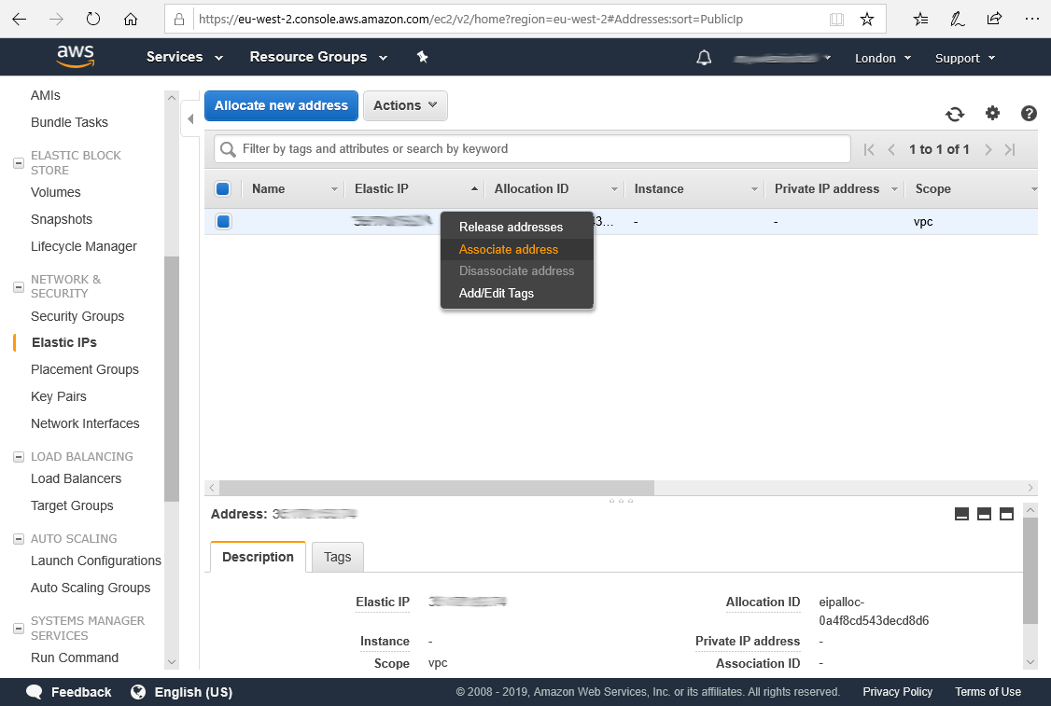Viewport: 1051px width, 706px height.
Task: Collapse the Load Balancing section
Action: tap(19, 457)
